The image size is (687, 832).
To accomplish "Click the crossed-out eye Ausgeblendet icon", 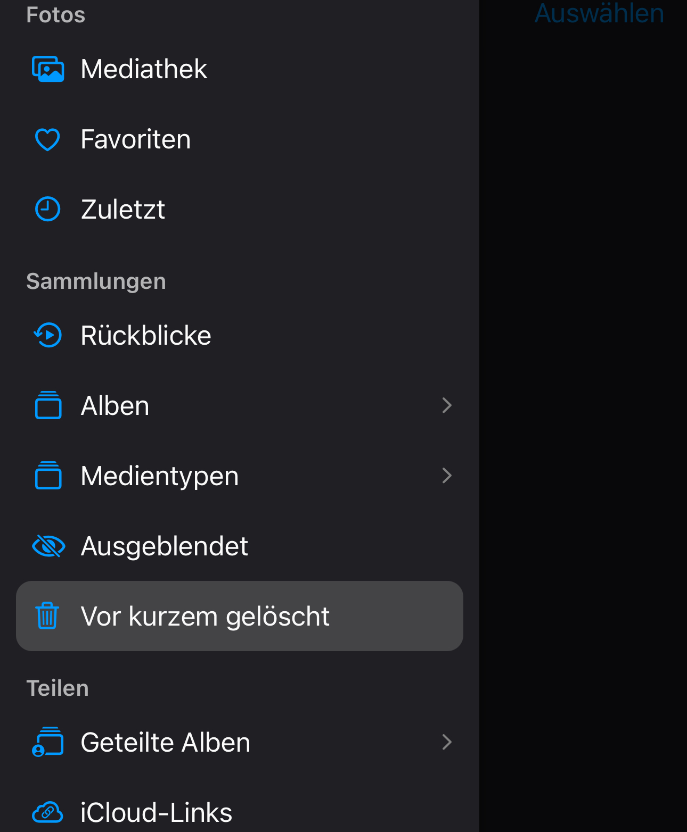I will 48,546.
